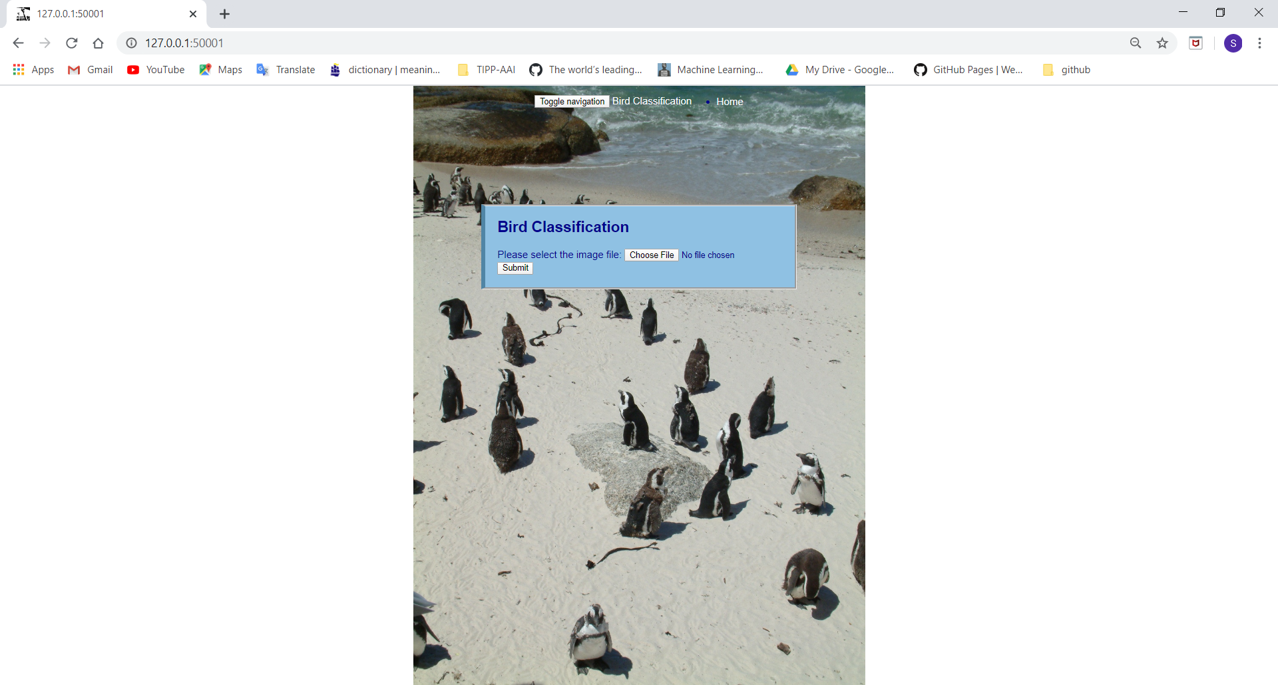The width and height of the screenshot is (1278, 685).
Task: Restore down the browser window
Action: 1220,12
